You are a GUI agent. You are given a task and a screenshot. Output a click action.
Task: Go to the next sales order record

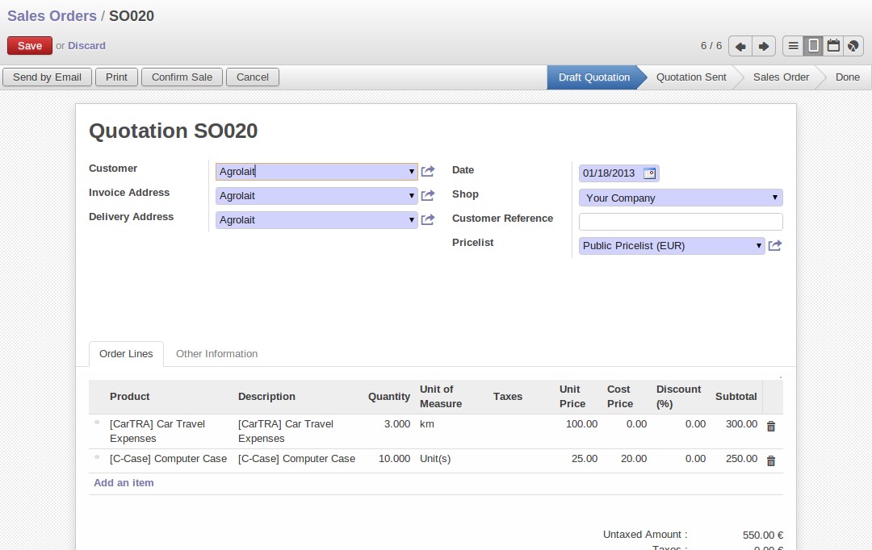(763, 46)
